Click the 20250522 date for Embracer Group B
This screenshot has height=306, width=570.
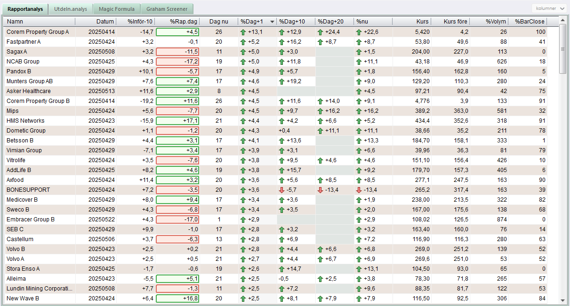tap(102, 220)
